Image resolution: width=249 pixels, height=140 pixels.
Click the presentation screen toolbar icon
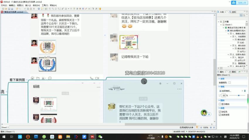coord(39,9)
